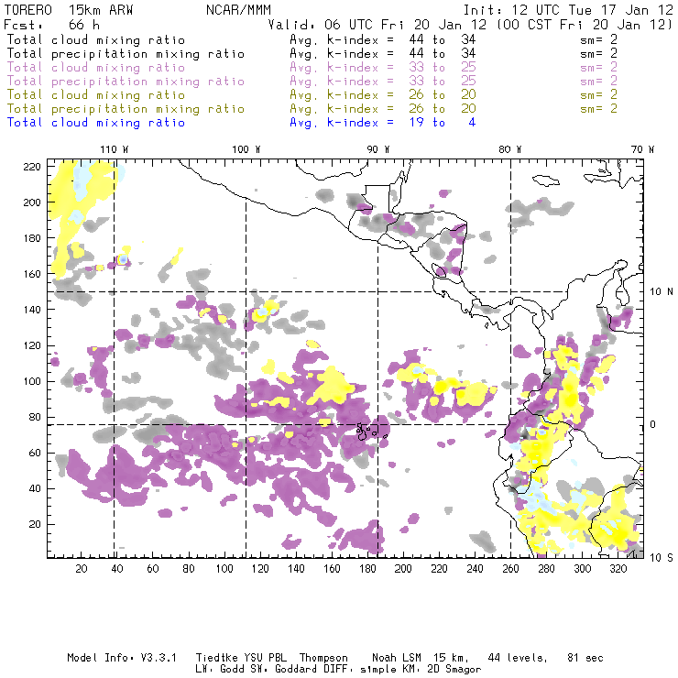Click "Valid: 06 UTC Fri 20 Jan 12" text
Viewport: 678px width, 678px height.
tap(377, 25)
